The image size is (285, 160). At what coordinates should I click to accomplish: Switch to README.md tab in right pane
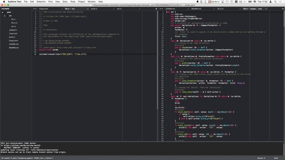(x=196, y=9)
